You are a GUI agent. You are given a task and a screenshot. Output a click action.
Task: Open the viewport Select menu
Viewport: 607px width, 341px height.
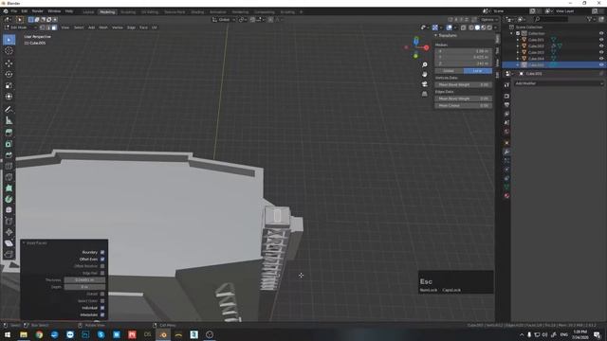[79, 27]
